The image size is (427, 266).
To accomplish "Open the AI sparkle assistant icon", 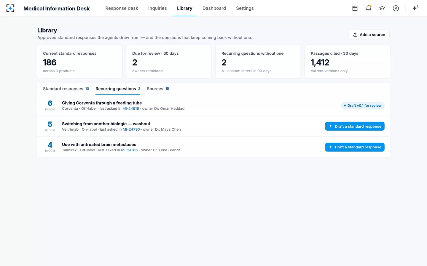I will [x=415, y=8].
